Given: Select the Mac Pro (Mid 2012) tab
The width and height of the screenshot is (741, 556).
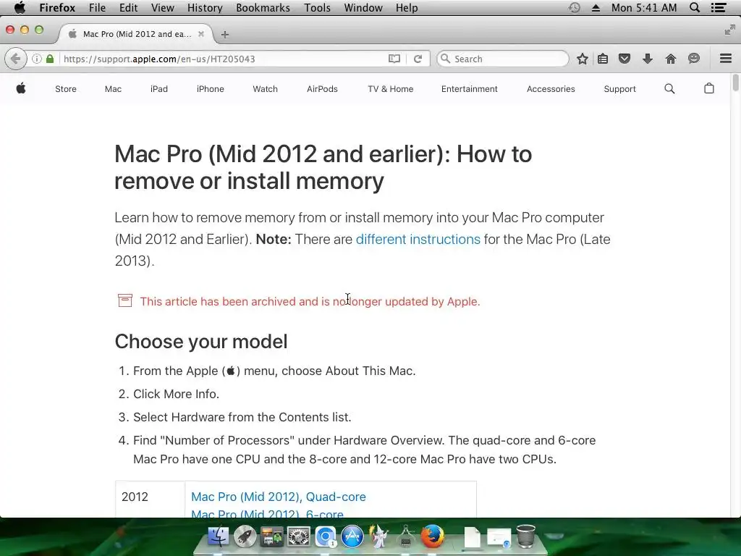Looking at the screenshot, I should 137,34.
